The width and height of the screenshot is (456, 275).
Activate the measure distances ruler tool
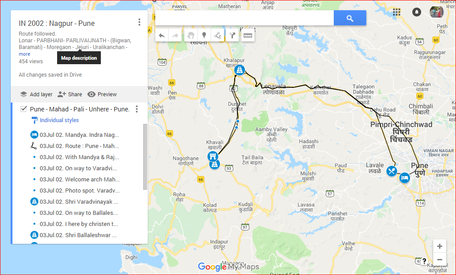click(248, 35)
